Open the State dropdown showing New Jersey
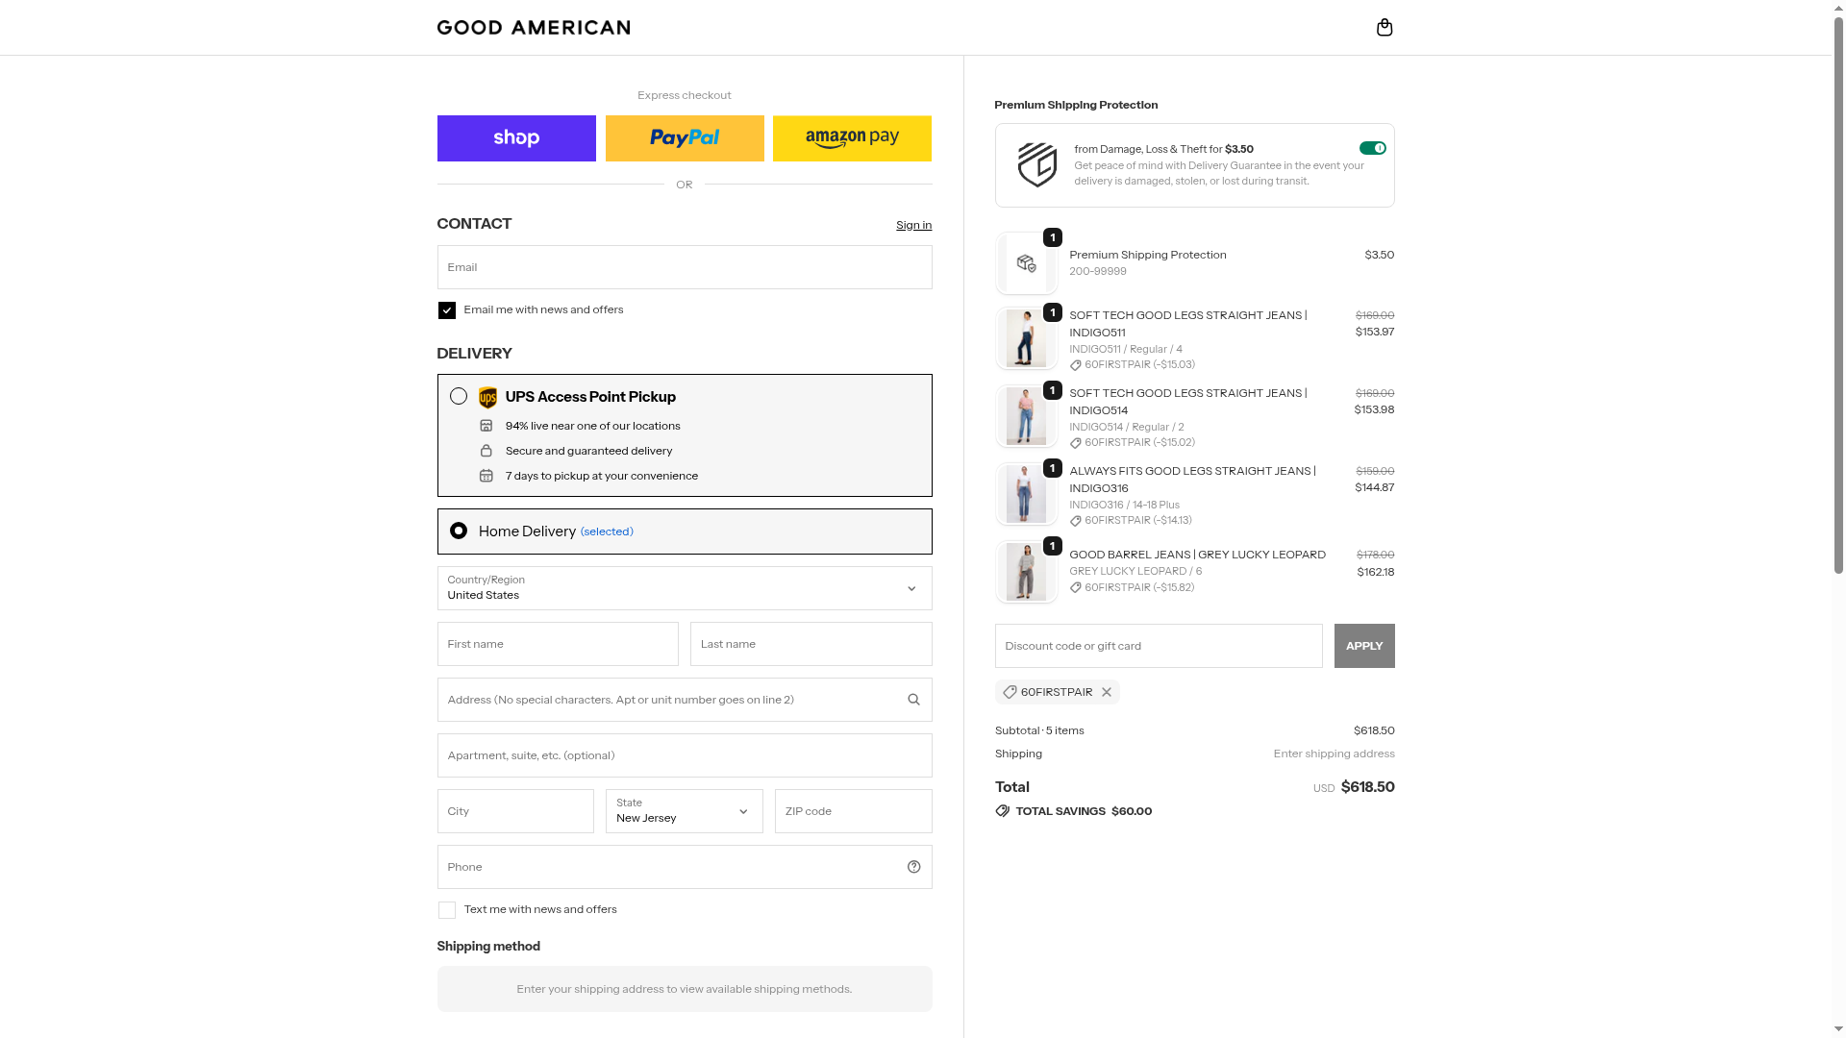 click(684, 811)
